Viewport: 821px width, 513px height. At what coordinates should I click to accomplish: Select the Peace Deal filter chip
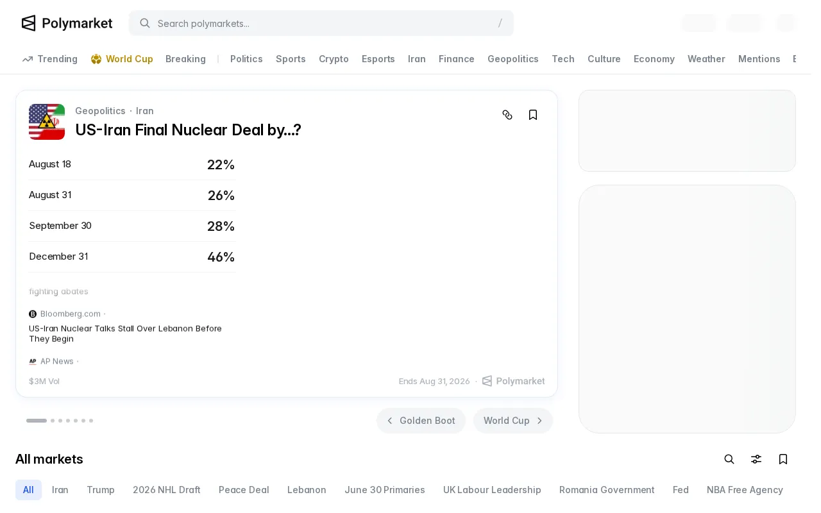click(244, 490)
